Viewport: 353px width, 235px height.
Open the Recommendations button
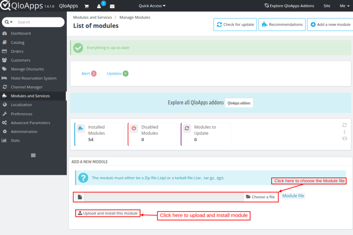pos(282,24)
